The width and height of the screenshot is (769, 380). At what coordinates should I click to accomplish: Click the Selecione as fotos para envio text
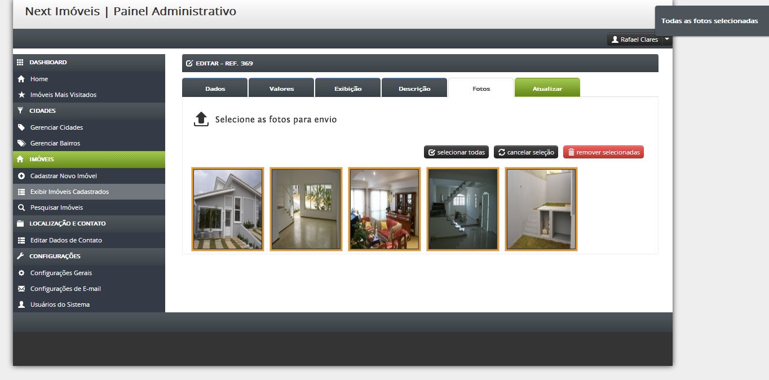click(x=276, y=120)
